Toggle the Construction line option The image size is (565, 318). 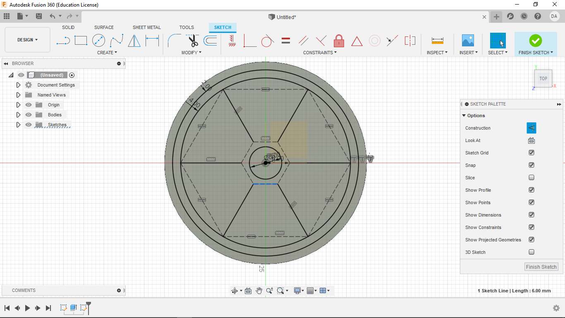pos(531,128)
